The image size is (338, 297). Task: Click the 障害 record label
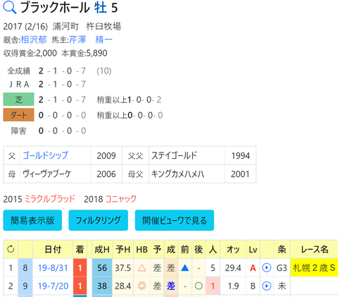point(18,131)
